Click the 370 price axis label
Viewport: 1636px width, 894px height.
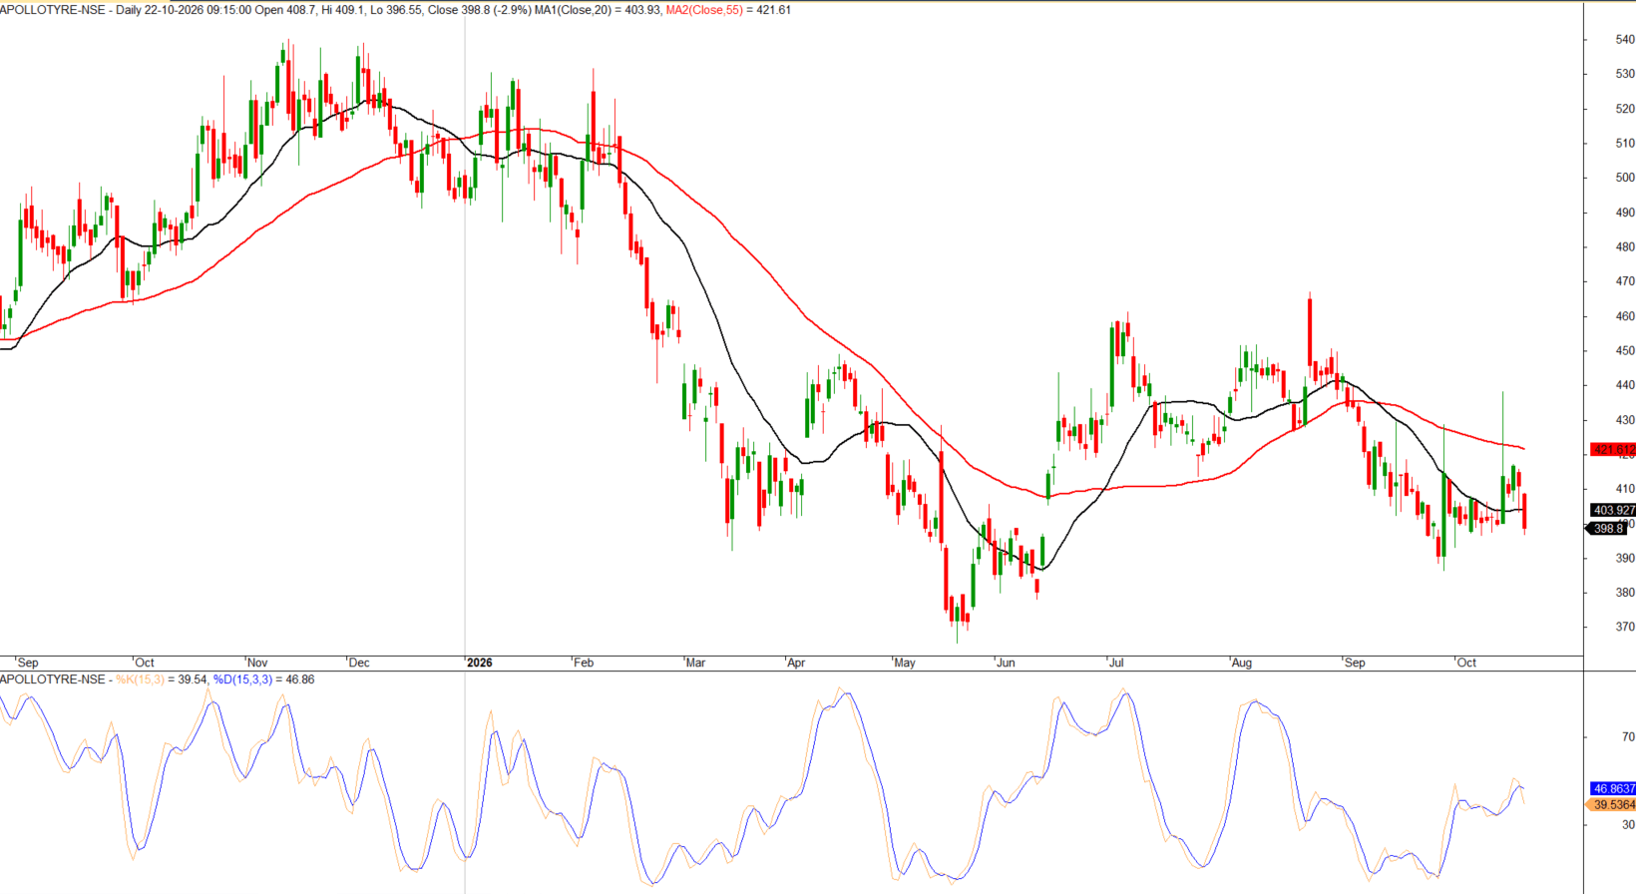pos(1625,627)
